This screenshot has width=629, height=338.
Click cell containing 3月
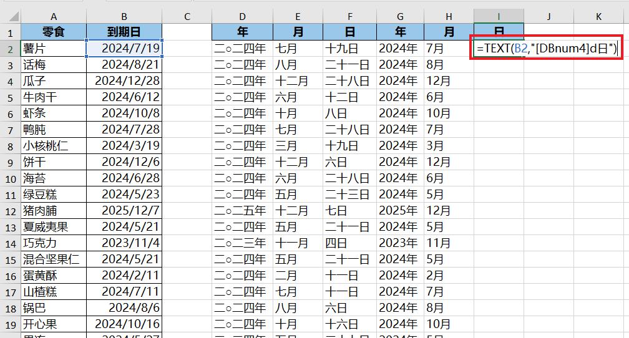click(x=449, y=146)
